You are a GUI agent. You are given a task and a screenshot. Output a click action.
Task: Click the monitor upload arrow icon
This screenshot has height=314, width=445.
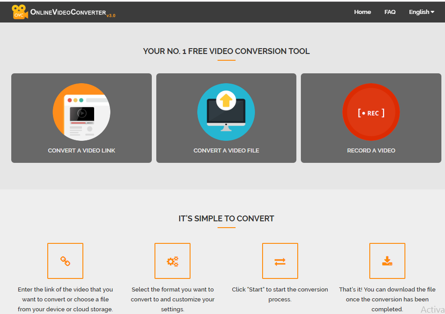[226, 112]
